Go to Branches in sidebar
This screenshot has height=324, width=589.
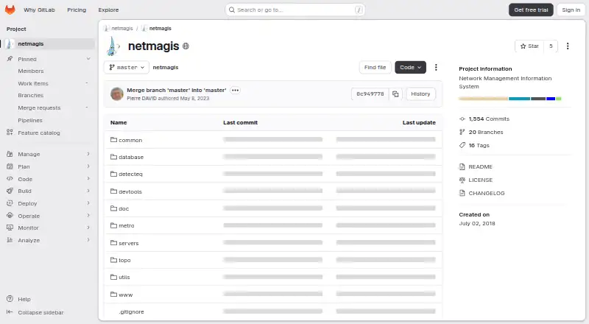click(30, 95)
